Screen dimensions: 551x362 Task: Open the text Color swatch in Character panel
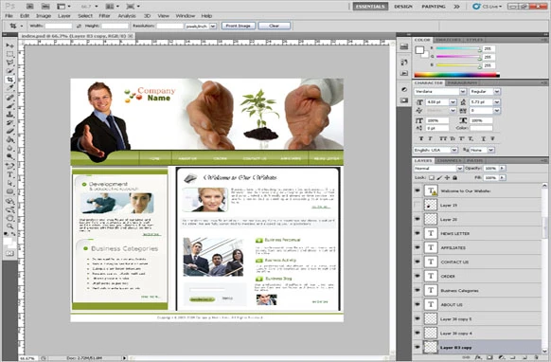(482, 128)
